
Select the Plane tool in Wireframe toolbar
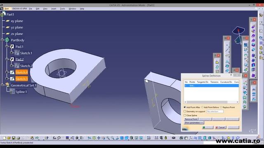pos(227,55)
